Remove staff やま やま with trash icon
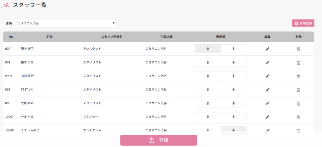 (x=298, y=117)
